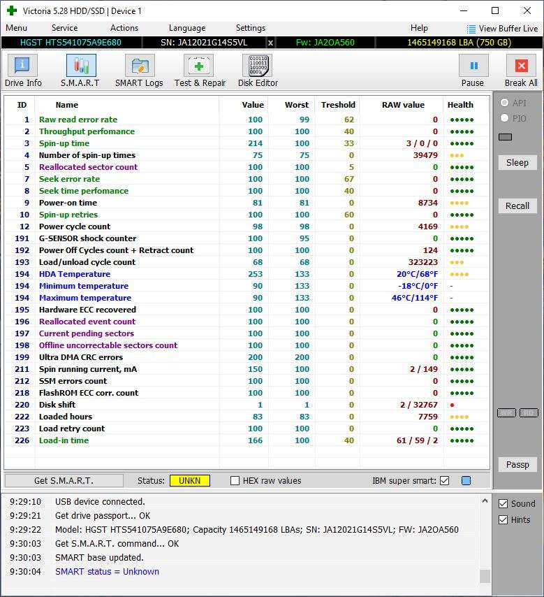Select the G-SENSOR shock counter row
This screenshot has height=597, width=544.
pyautogui.click(x=247, y=238)
